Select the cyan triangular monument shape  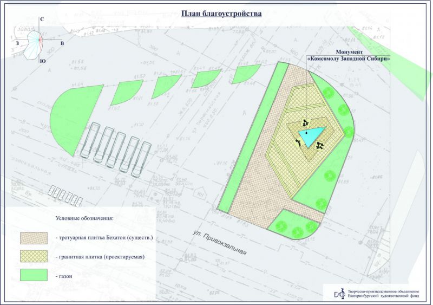[313, 136]
